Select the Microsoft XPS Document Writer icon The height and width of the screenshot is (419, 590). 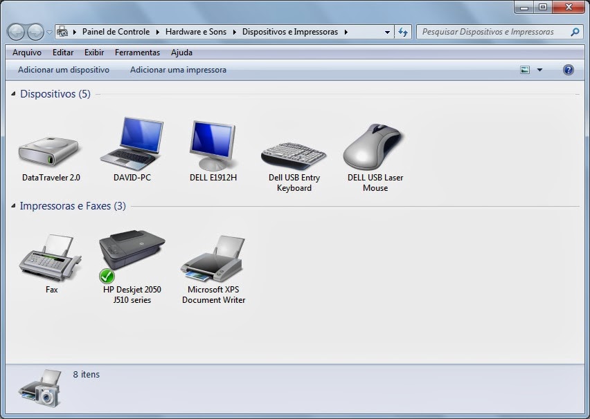(x=213, y=259)
